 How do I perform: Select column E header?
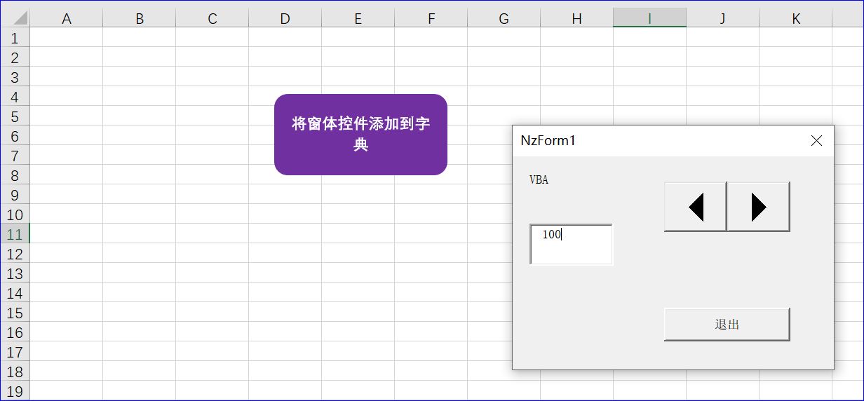pyautogui.click(x=358, y=18)
